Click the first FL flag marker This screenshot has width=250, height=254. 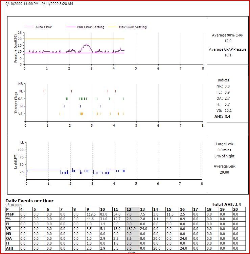click(x=44, y=91)
